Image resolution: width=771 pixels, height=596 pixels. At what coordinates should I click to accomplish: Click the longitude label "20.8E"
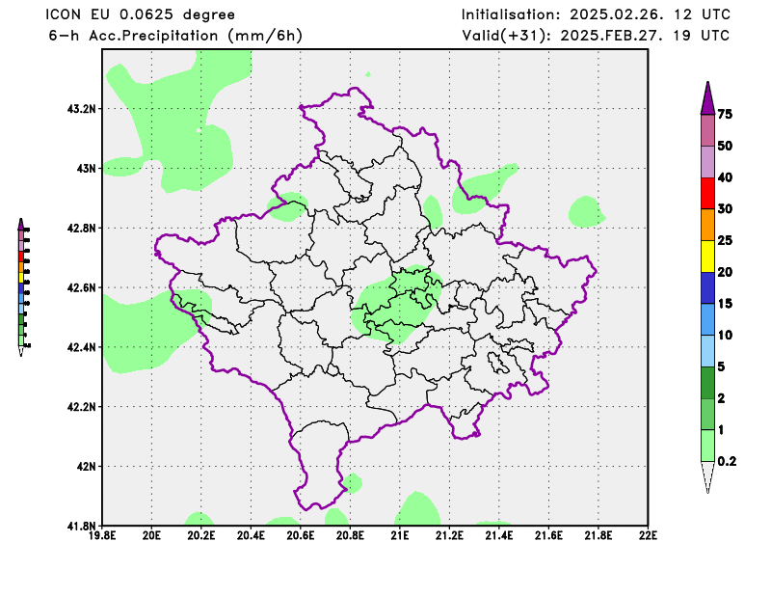point(351,535)
